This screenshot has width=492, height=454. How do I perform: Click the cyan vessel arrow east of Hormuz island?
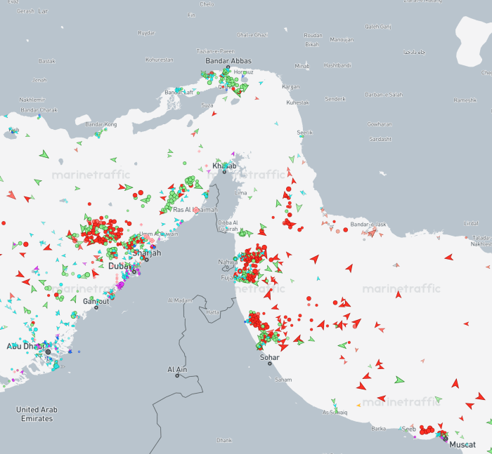point(261,83)
